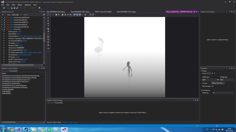
Task: Select the Pencil tool in editor sidebar
Action: [48, 18]
